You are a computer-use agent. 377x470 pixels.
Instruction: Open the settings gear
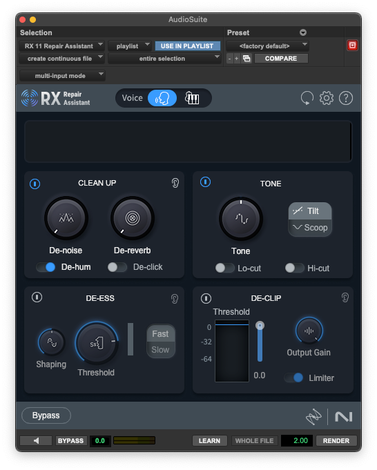(327, 98)
